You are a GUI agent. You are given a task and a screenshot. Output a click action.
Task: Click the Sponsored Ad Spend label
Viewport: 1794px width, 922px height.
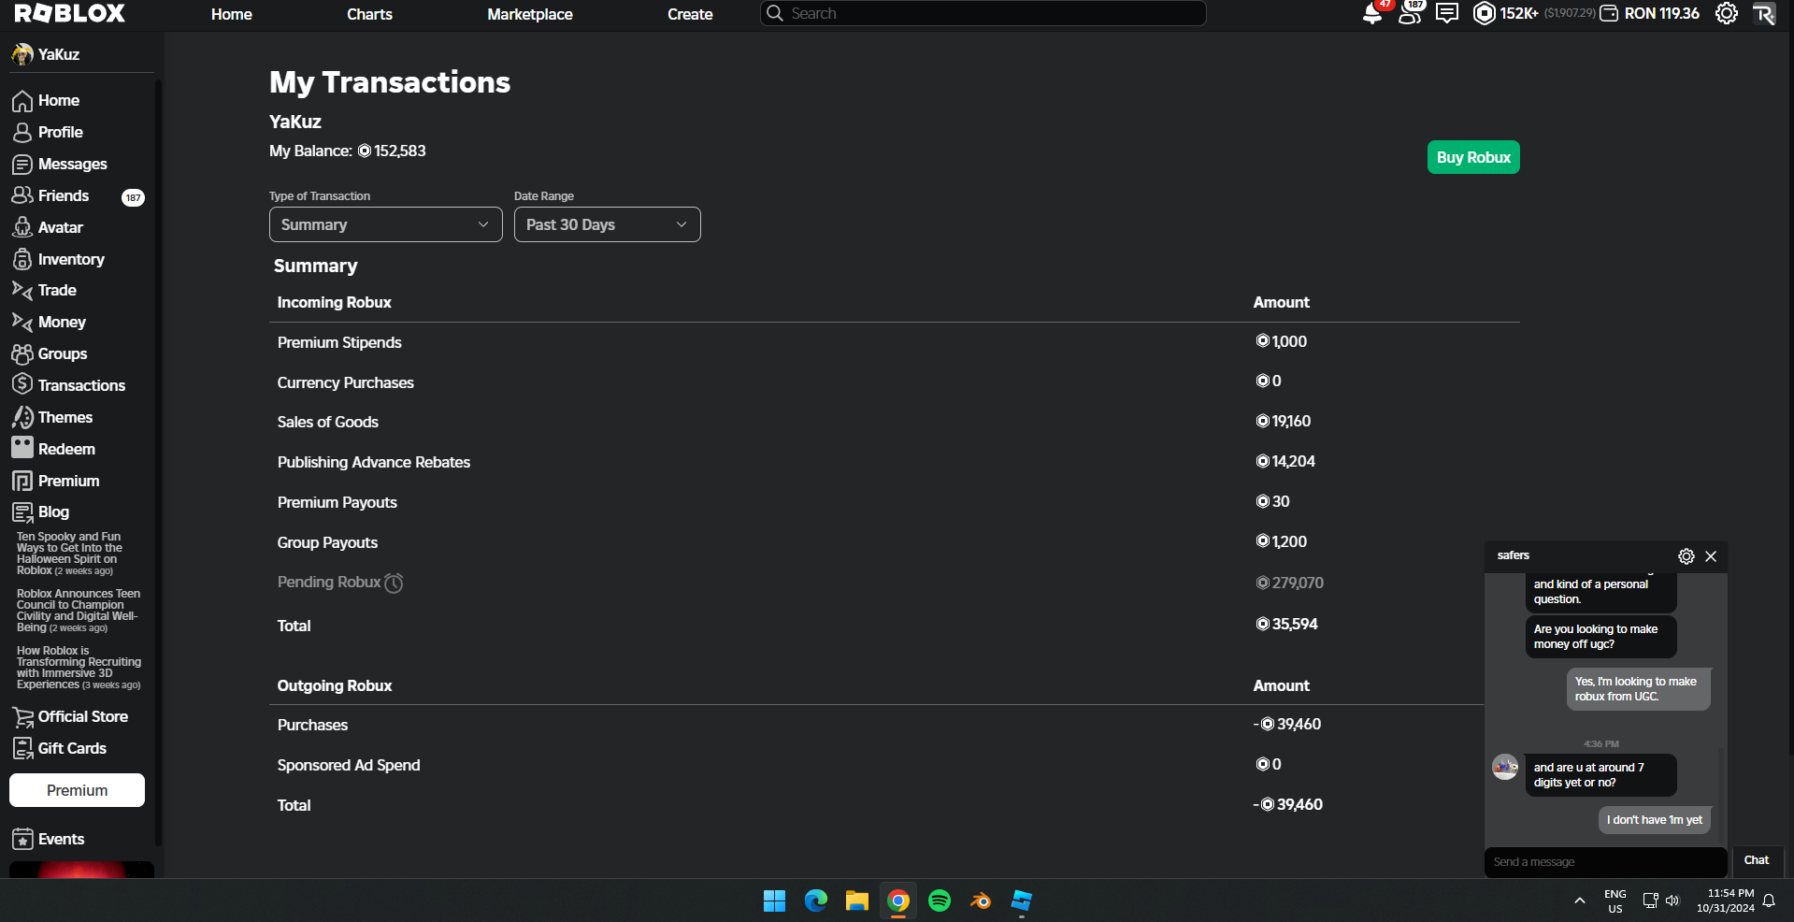(x=349, y=765)
